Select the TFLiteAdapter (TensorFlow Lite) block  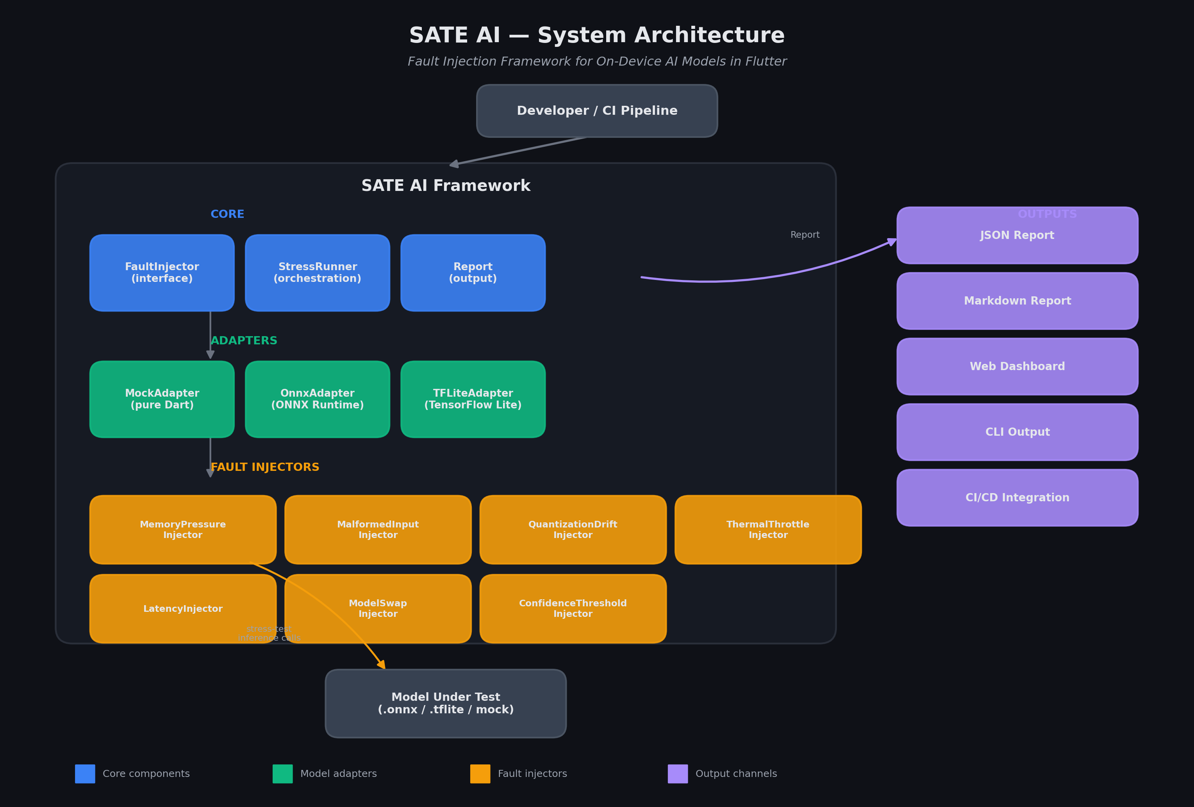473,399
